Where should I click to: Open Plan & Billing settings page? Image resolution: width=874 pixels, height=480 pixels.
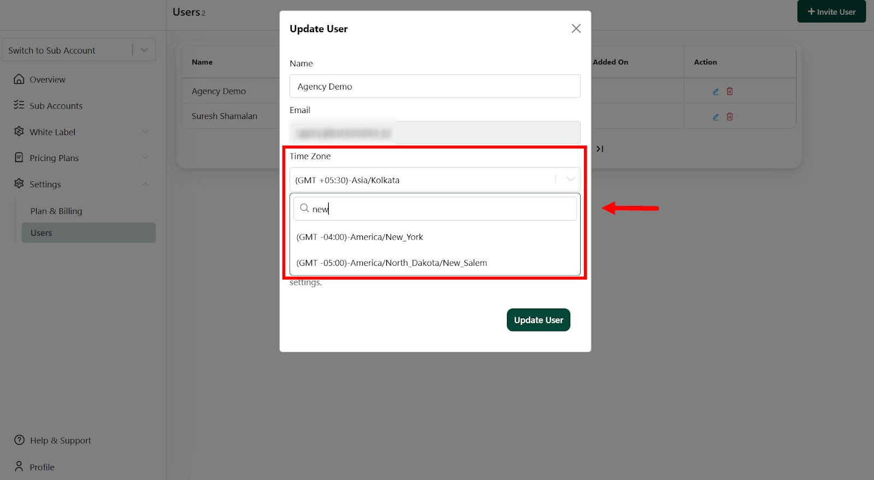point(56,211)
